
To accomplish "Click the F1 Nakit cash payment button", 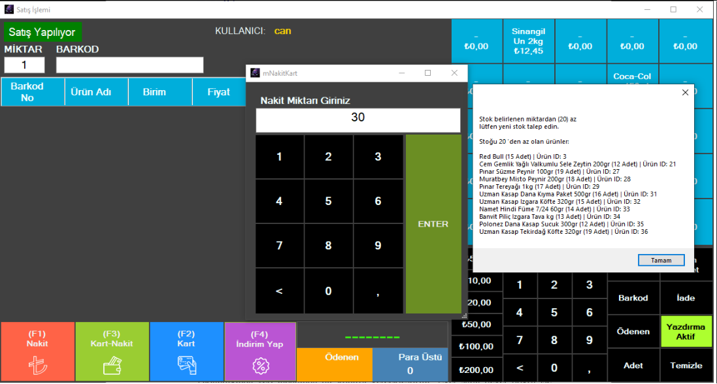I will [37, 351].
